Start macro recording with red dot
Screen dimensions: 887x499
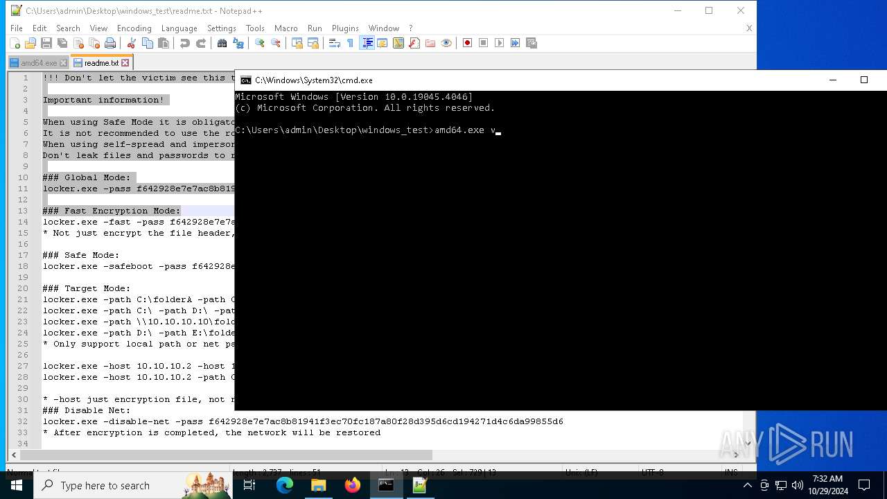click(467, 43)
